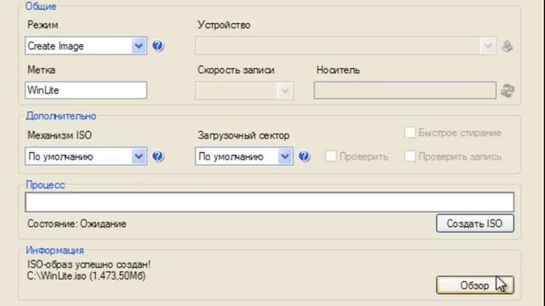This screenshot has height=306, width=545.
Task: Click the Процесс progress bar
Action: click(x=269, y=202)
